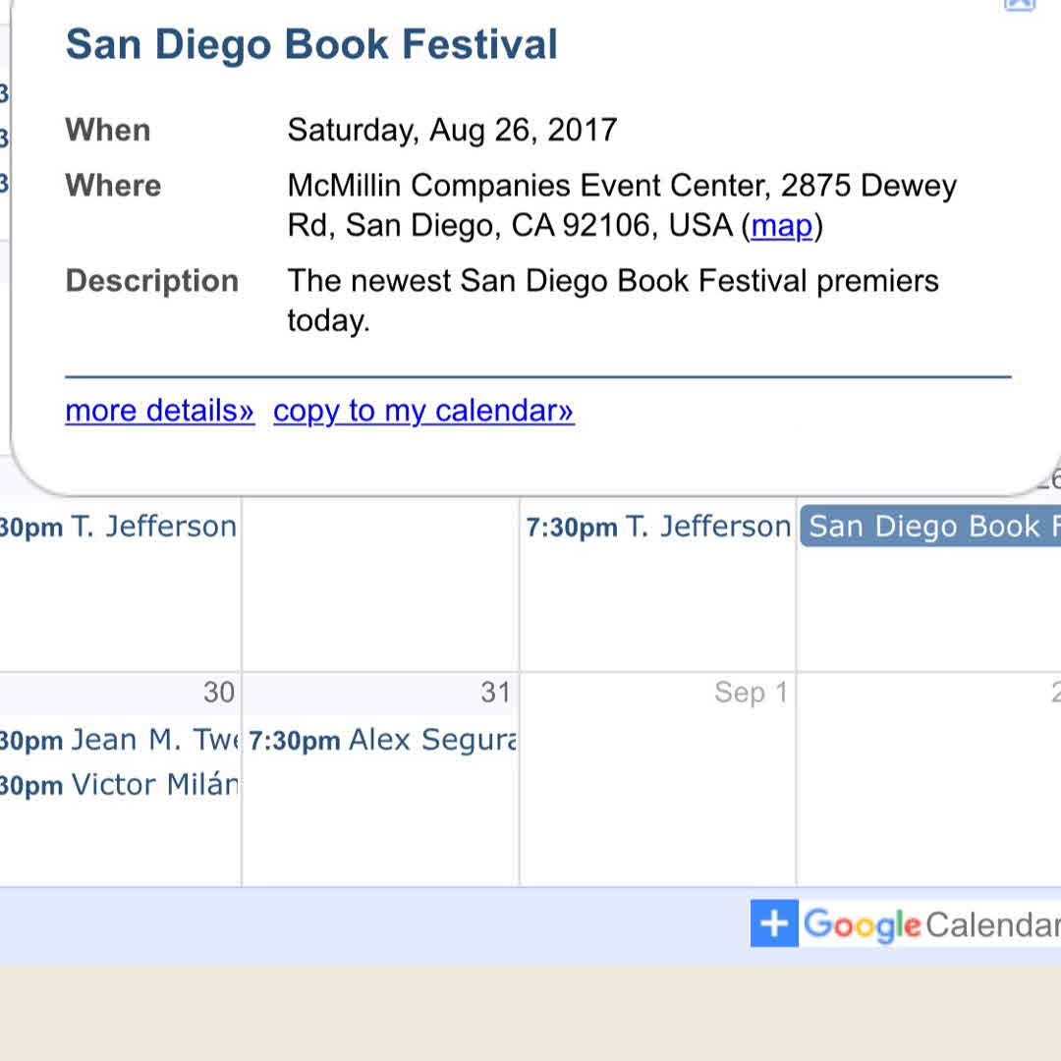Viewport: 1061px width, 1061px height.
Task: Click day number 31 in calendar
Action: (x=495, y=693)
